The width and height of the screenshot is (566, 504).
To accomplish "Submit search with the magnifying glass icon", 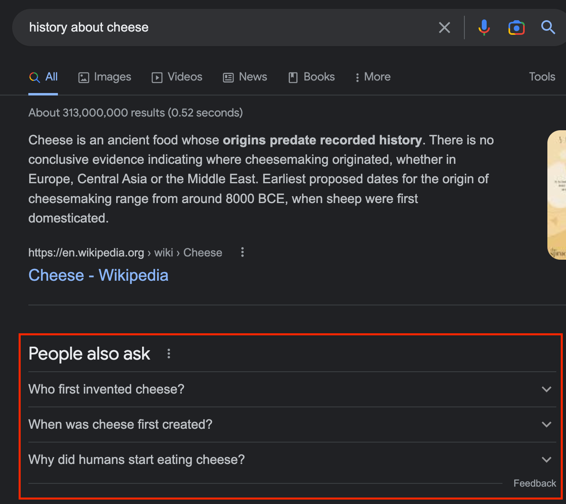I will coord(548,27).
